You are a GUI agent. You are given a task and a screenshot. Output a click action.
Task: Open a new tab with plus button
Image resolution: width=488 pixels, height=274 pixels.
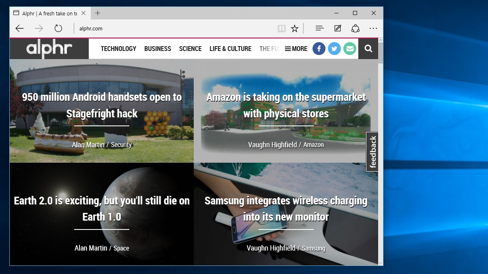[x=98, y=13]
